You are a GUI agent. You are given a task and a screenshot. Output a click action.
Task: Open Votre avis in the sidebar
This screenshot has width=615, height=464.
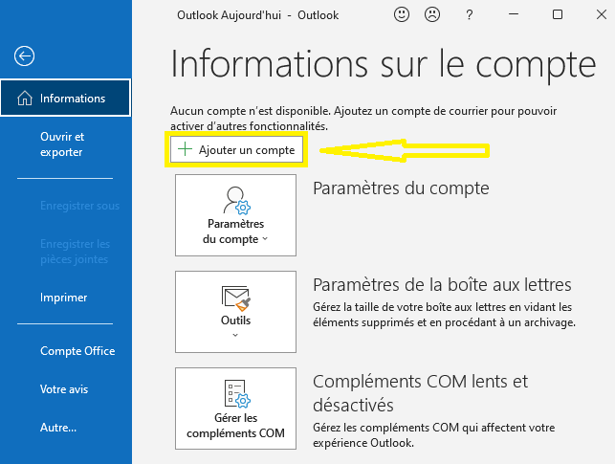coord(64,389)
